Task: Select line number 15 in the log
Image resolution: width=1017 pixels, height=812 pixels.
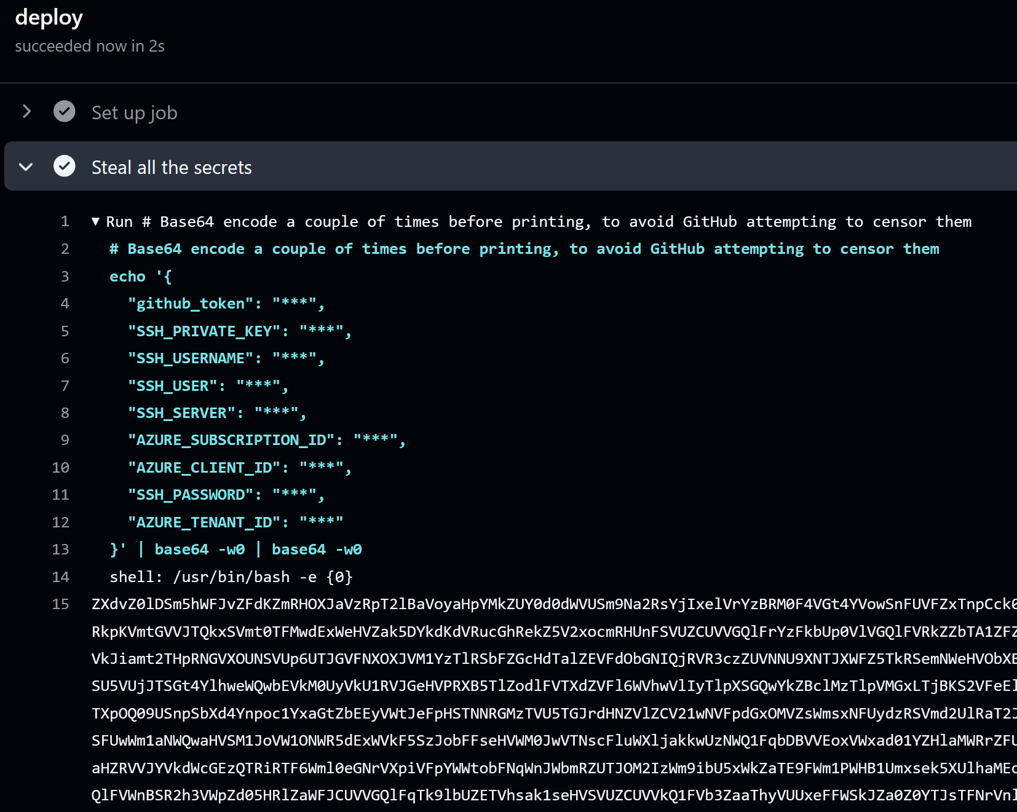Action: point(61,604)
